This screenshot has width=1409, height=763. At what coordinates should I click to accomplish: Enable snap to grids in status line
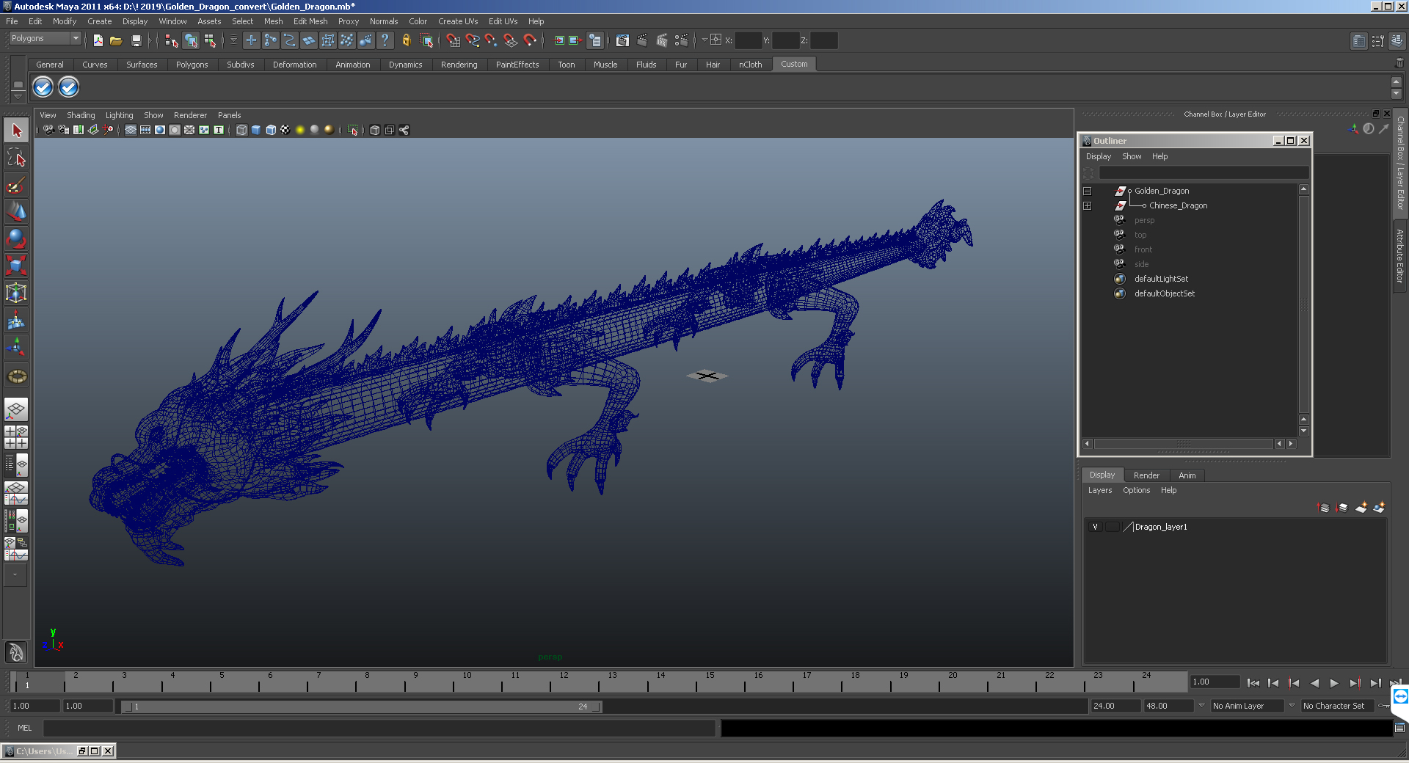click(453, 41)
